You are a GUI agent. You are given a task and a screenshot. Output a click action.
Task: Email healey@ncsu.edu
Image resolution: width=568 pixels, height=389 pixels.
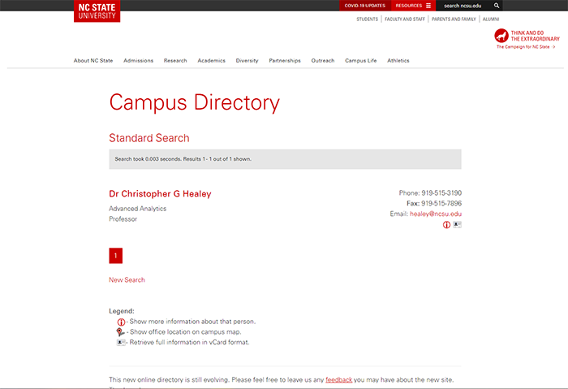click(436, 214)
